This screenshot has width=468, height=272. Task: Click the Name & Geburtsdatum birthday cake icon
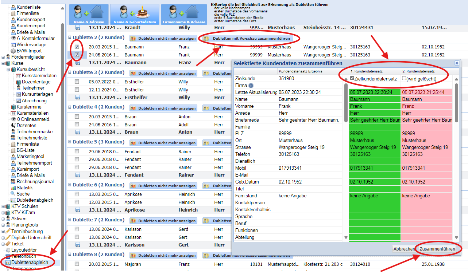(x=135, y=14)
